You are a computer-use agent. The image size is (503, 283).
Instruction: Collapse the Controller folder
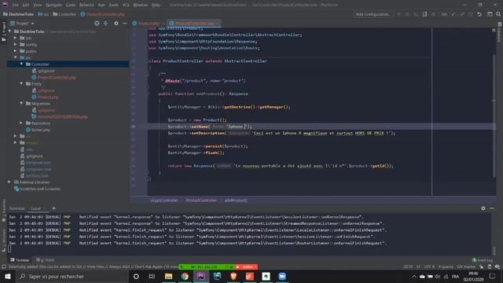tap(21, 64)
